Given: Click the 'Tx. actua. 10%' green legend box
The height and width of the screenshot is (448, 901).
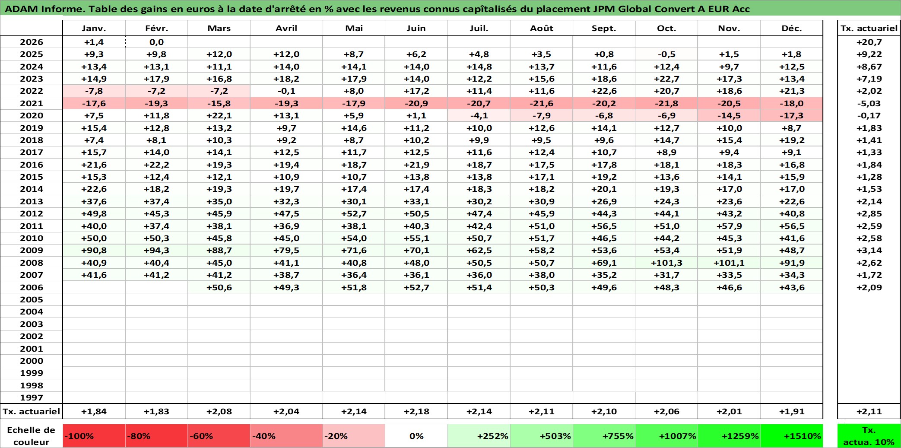Looking at the screenshot, I should pos(869,435).
